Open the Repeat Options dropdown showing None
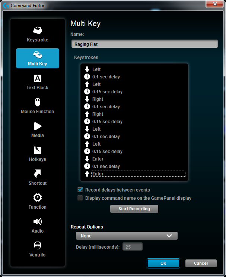The height and width of the screenshot is (277, 226). [127, 236]
